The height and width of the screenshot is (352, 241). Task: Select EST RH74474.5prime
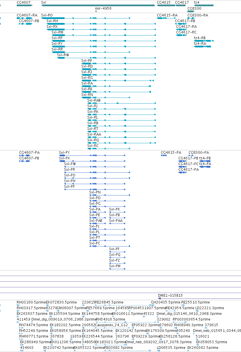pos(33,325)
